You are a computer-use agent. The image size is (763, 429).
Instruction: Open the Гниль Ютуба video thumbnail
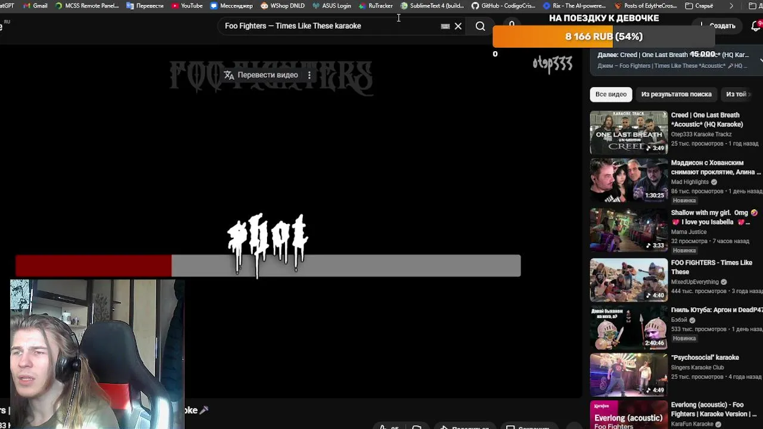(x=629, y=327)
